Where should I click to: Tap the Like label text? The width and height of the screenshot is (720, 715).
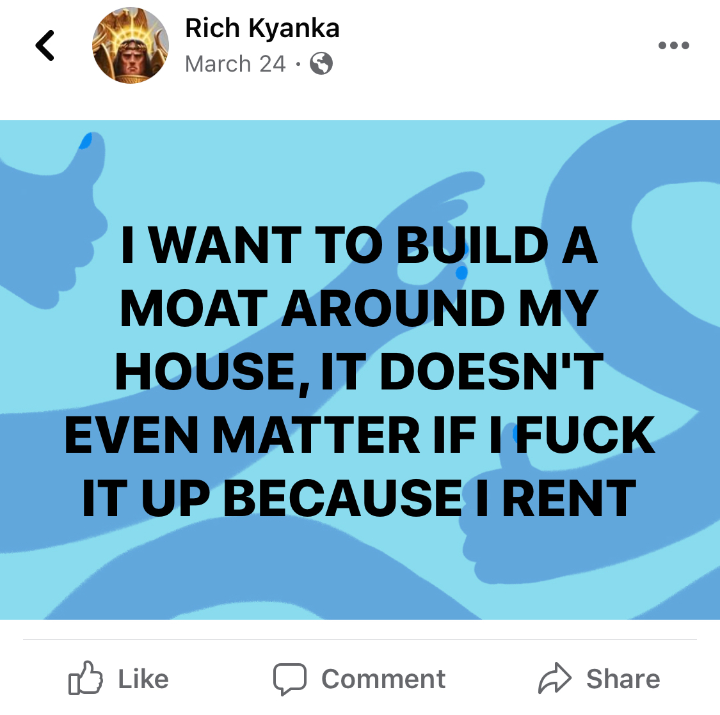143,679
